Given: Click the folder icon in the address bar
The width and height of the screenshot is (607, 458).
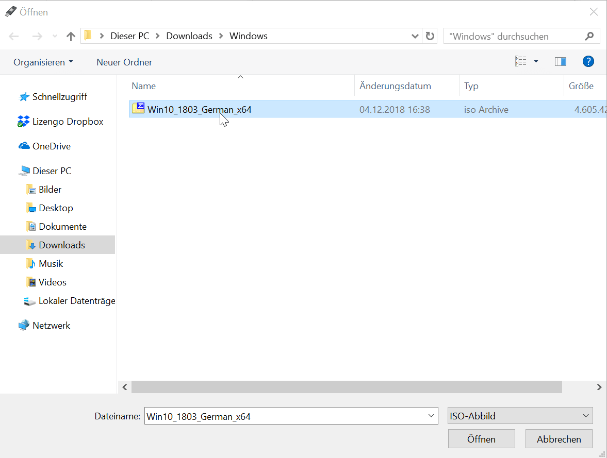Looking at the screenshot, I should [x=88, y=36].
